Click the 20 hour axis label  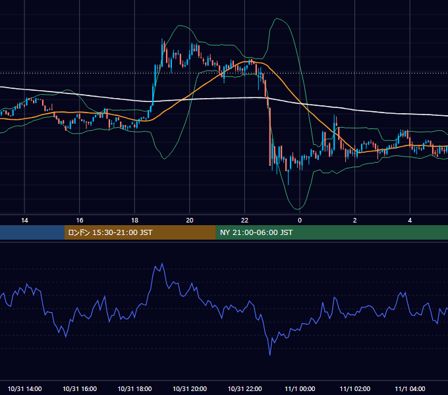click(190, 221)
